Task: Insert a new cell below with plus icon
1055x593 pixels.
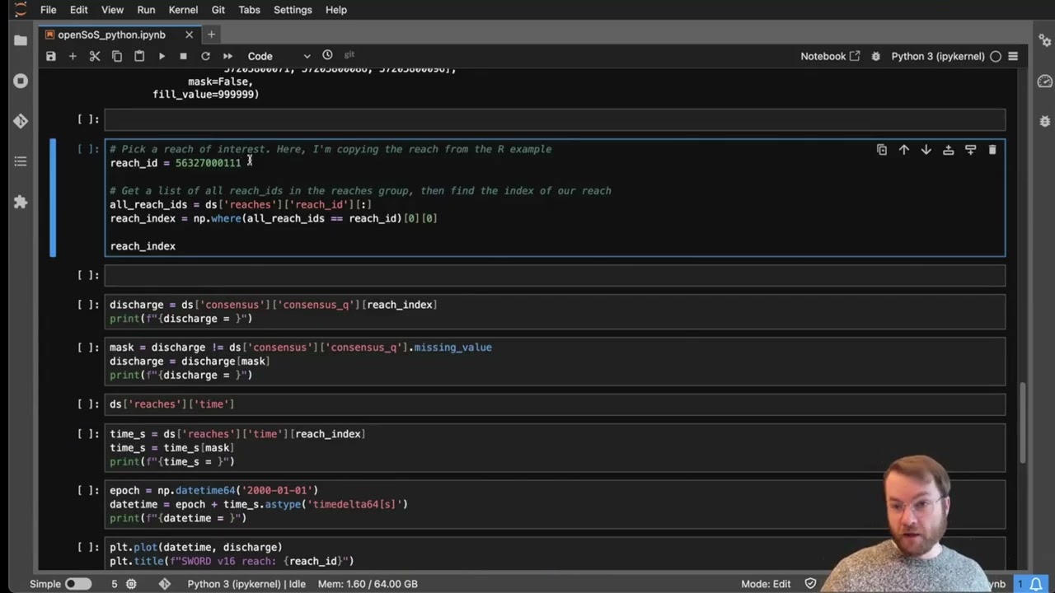Action: [x=73, y=56]
